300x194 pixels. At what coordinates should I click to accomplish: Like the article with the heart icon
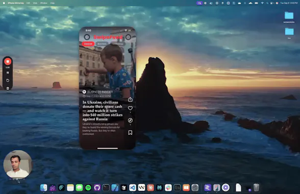pos(130,108)
